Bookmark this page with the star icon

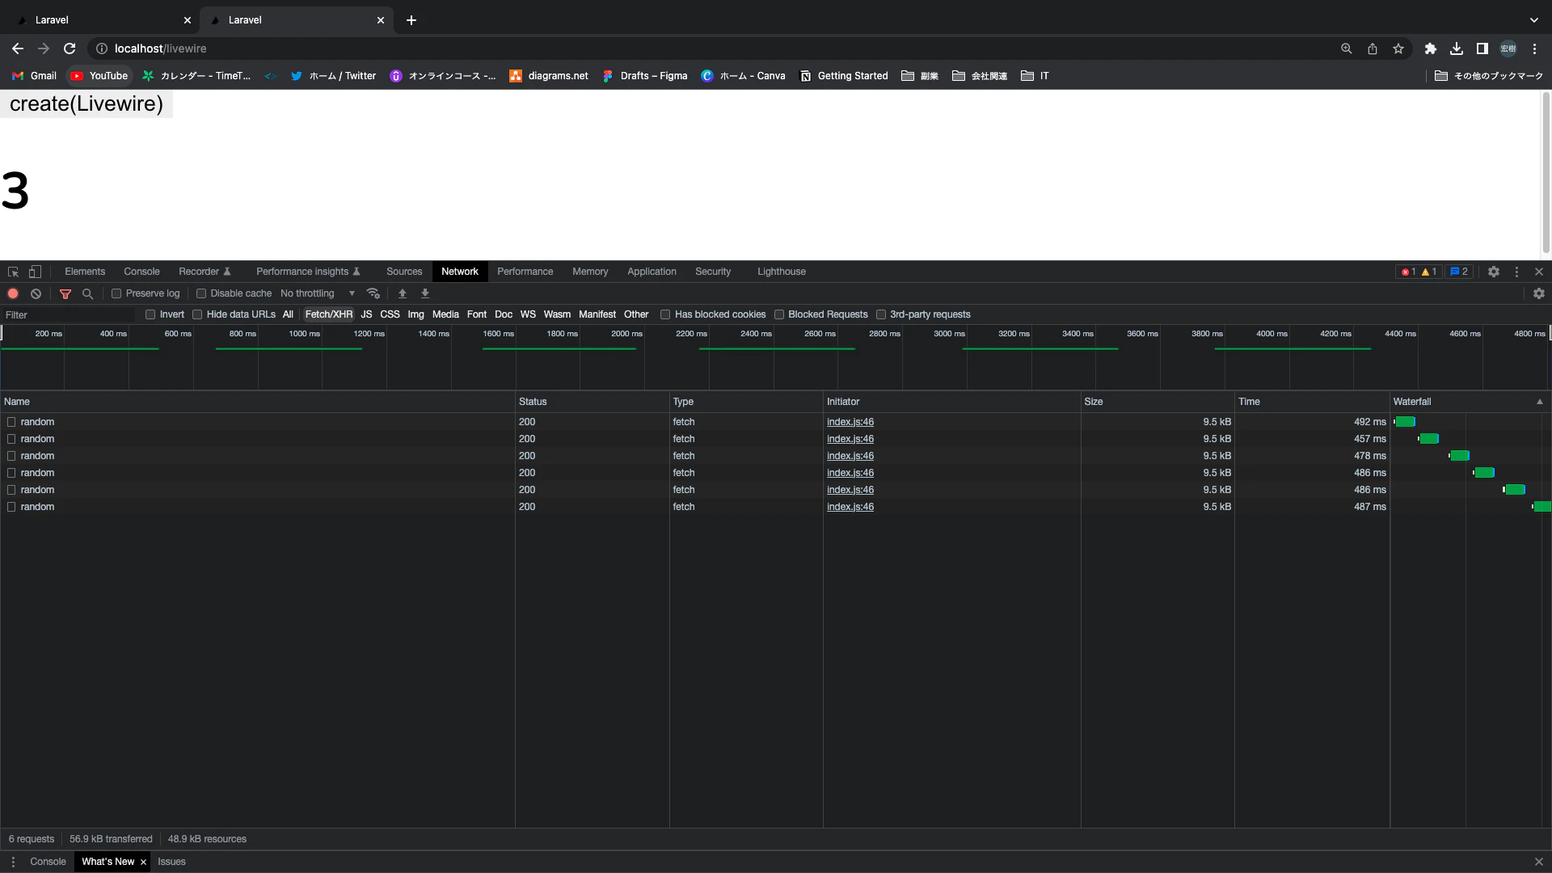pos(1398,48)
